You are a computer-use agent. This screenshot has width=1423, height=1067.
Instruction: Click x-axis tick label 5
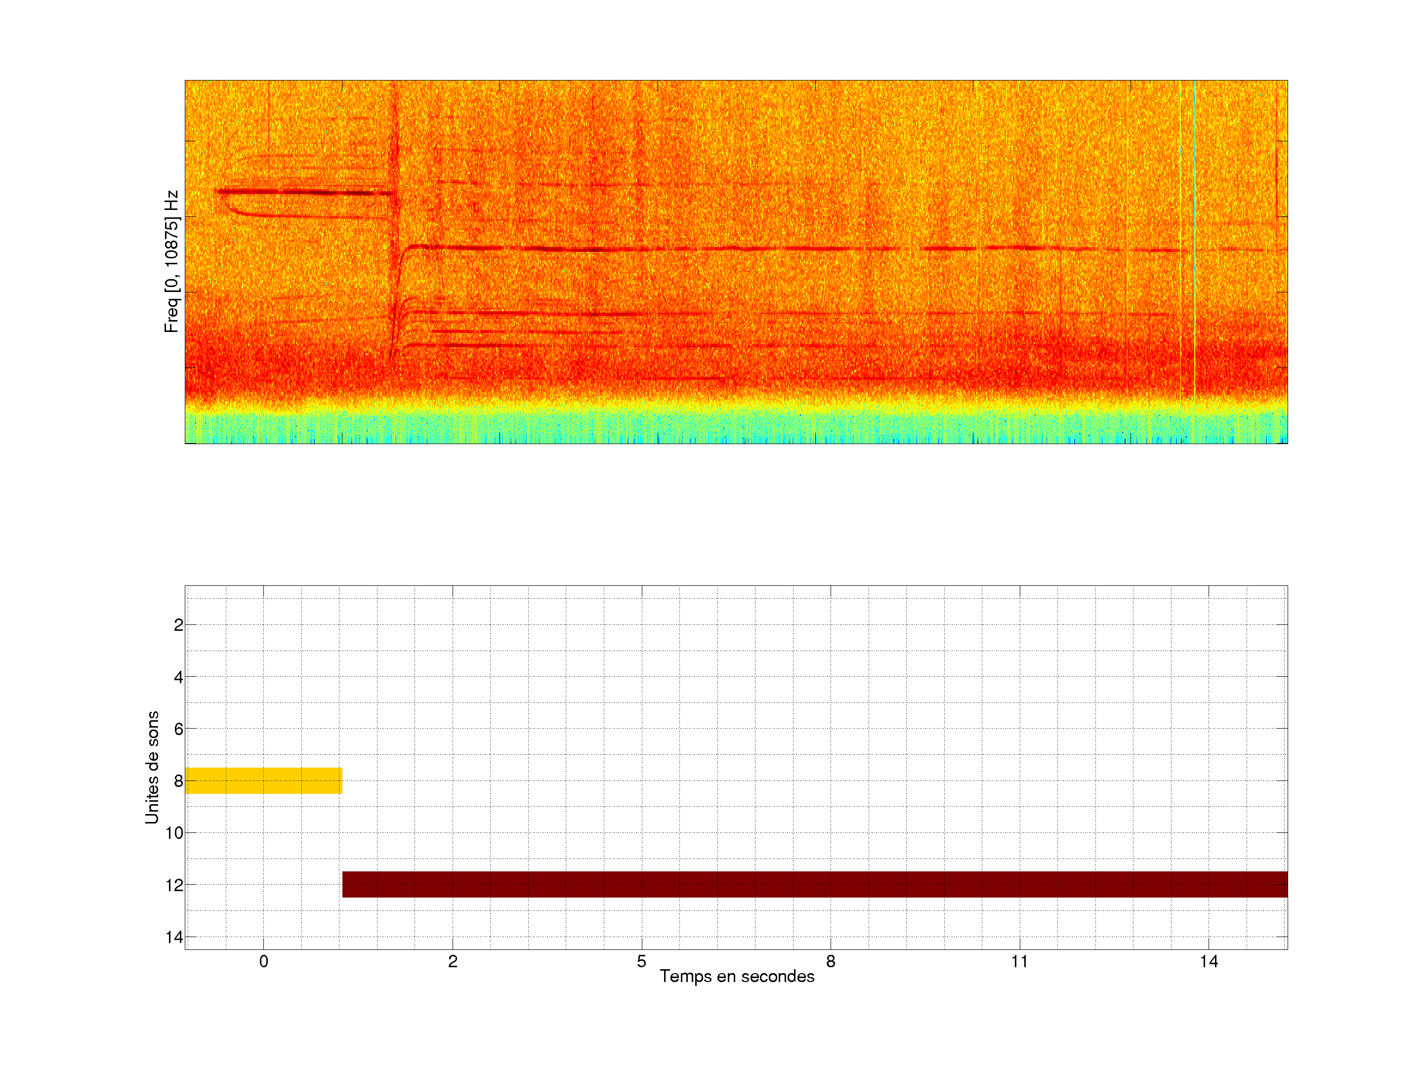[x=641, y=961]
